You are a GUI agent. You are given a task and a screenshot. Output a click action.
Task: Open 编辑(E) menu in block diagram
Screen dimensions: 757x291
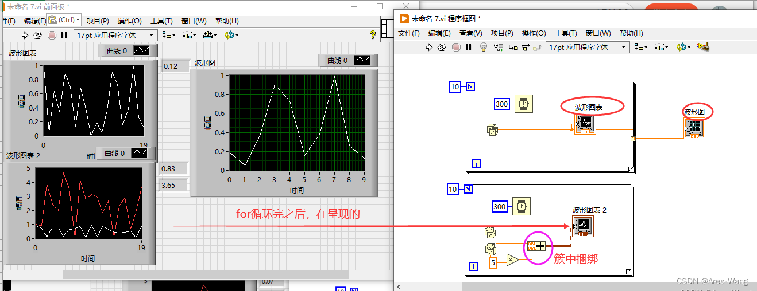pos(439,33)
